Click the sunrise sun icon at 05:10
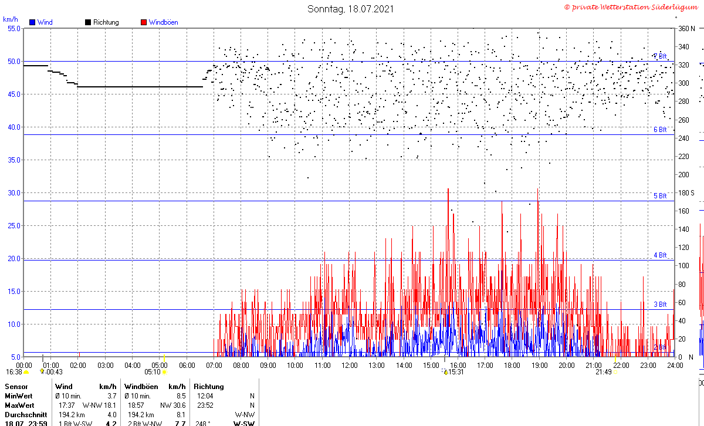 click(164, 371)
